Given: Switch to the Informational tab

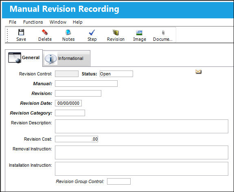Looking at the screenshot, I should pyautogui.click(x=66, y=58).
